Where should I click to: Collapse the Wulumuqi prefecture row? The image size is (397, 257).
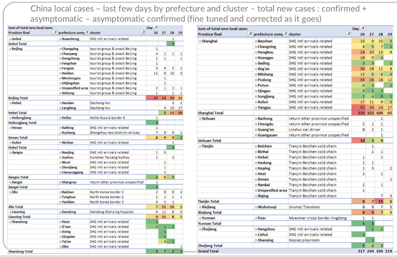[255, 207]
